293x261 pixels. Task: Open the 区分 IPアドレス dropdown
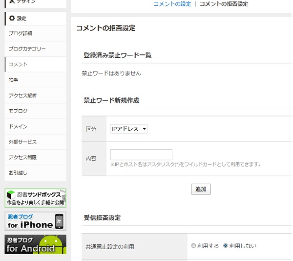point(129,129)
